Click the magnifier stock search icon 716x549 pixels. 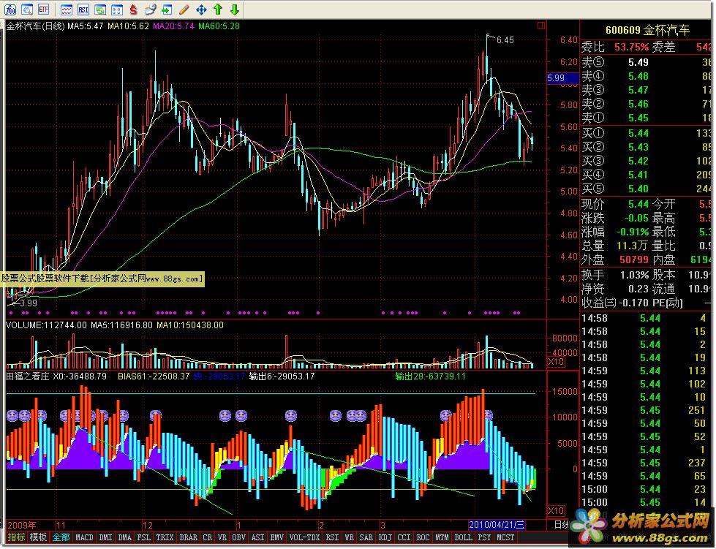click(x=27, y=9)
